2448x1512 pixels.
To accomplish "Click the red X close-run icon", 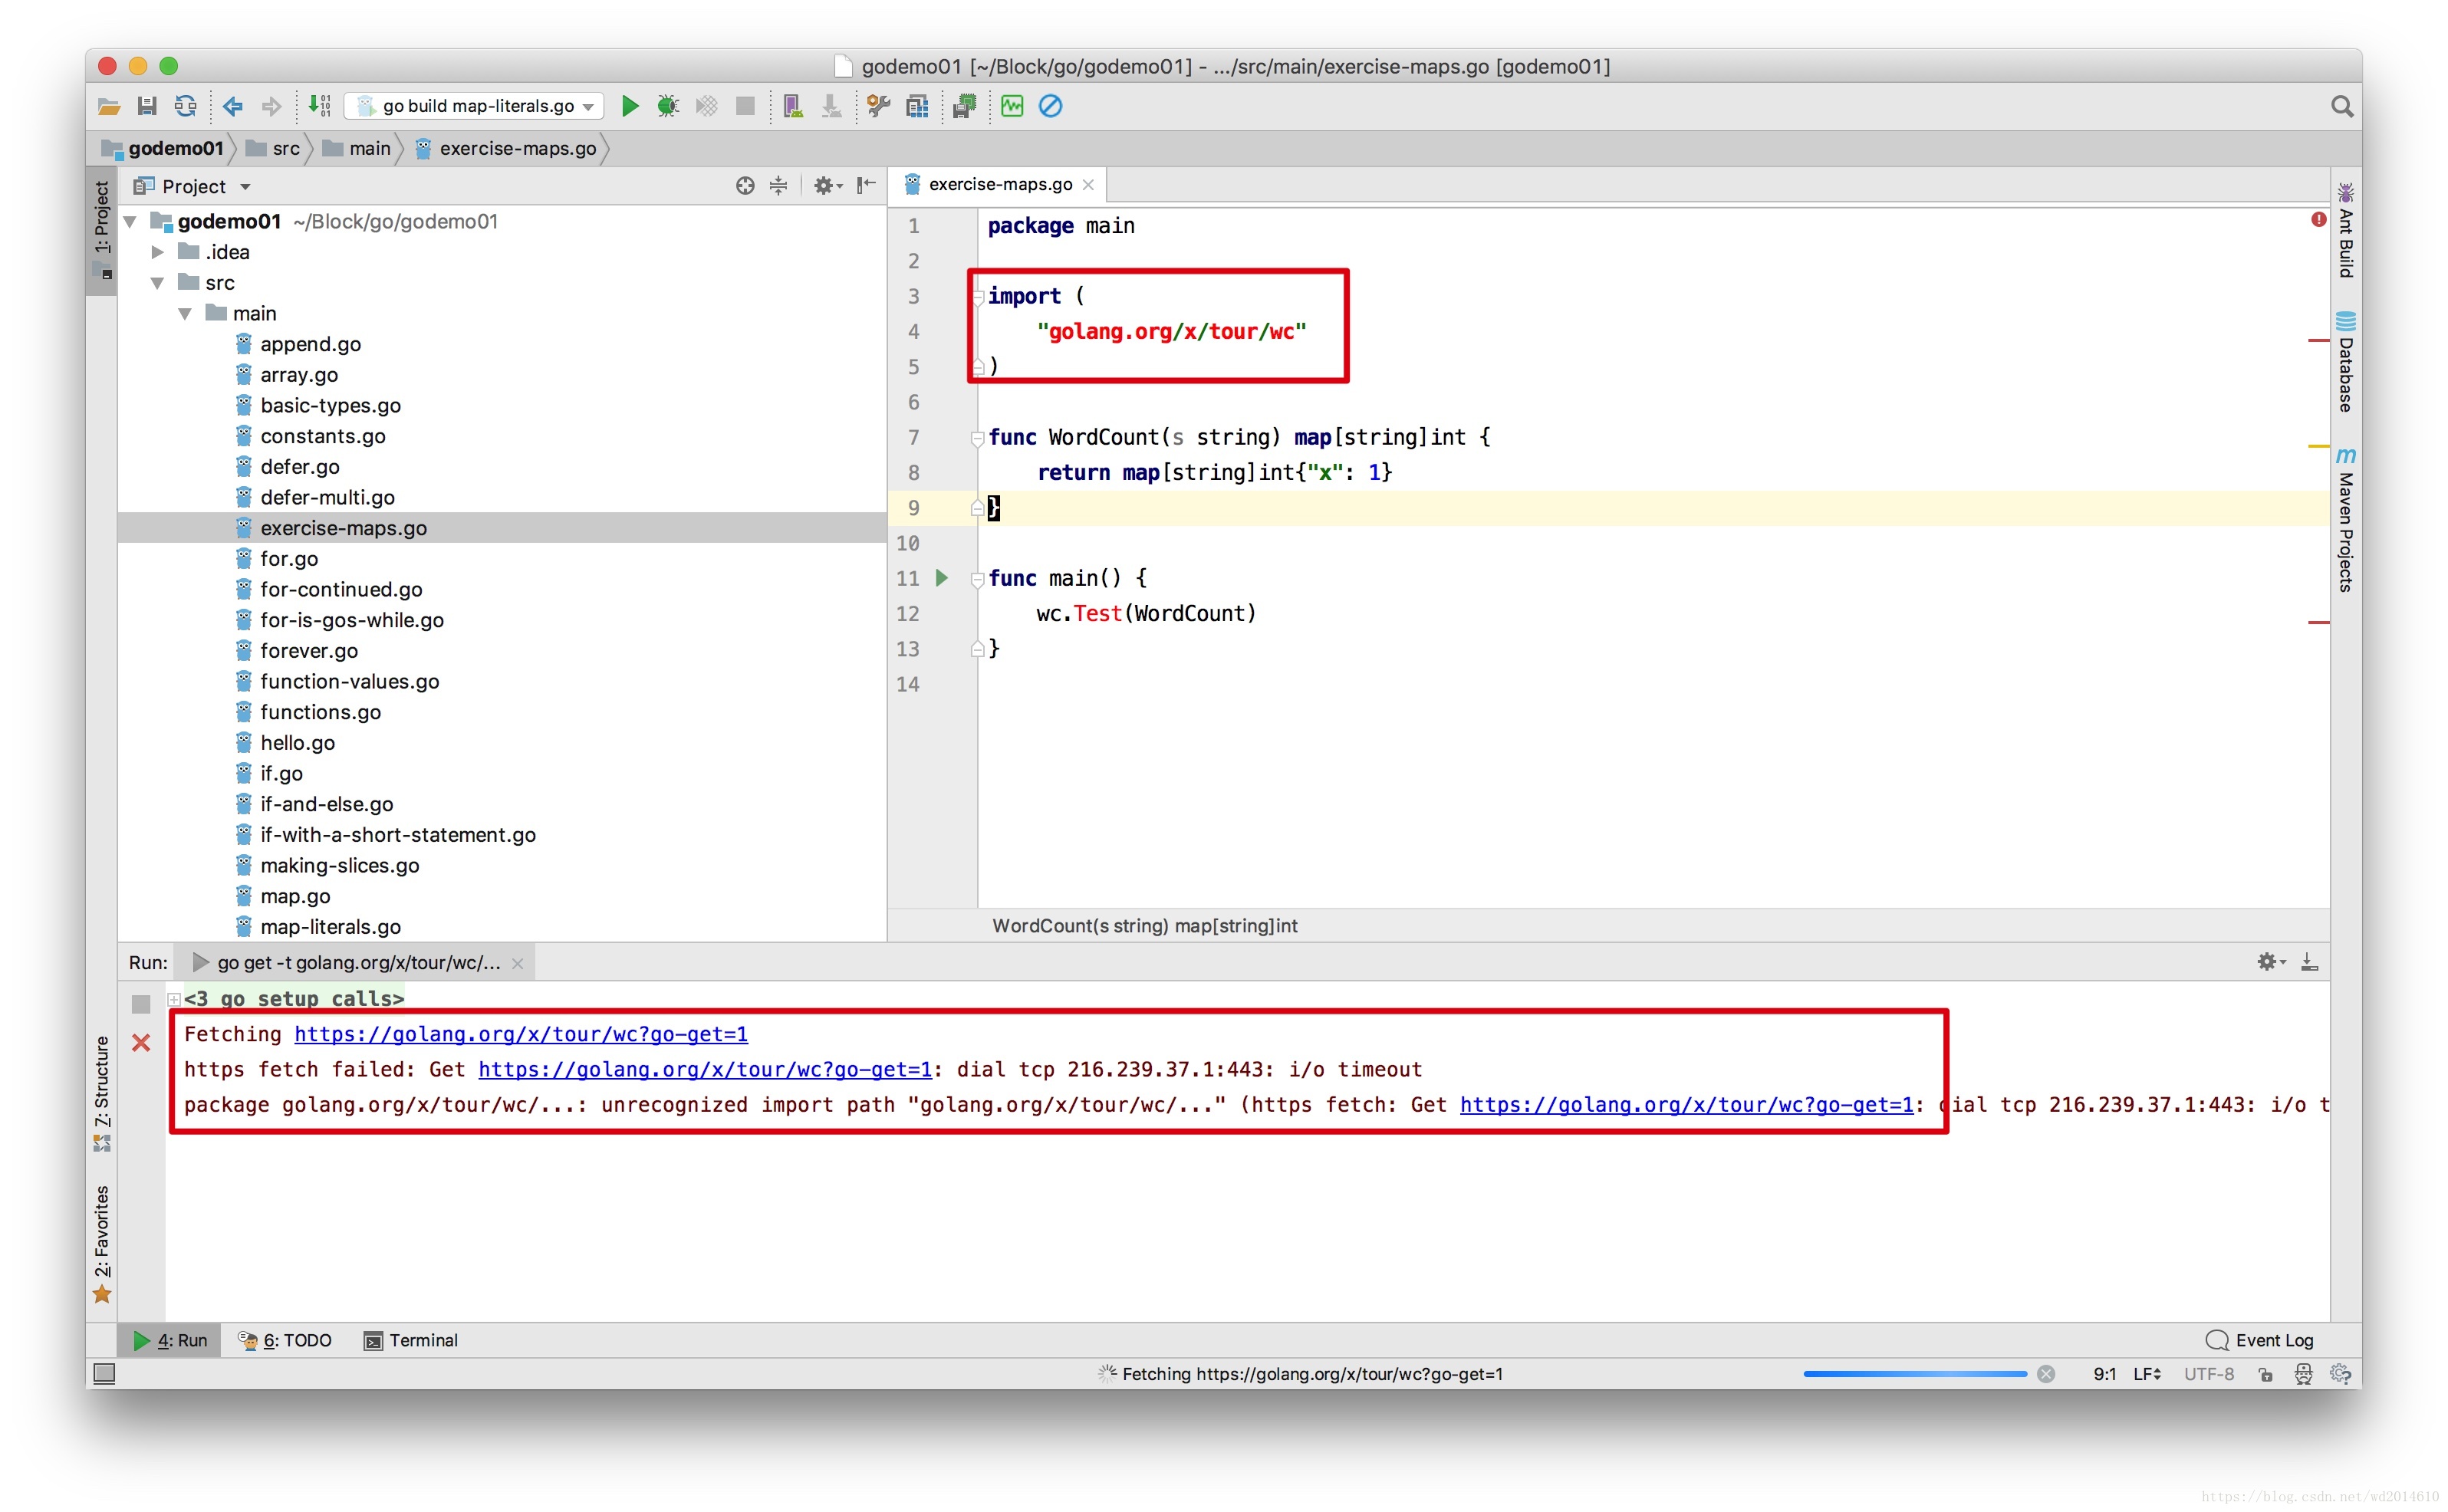I will (141, 1043).
